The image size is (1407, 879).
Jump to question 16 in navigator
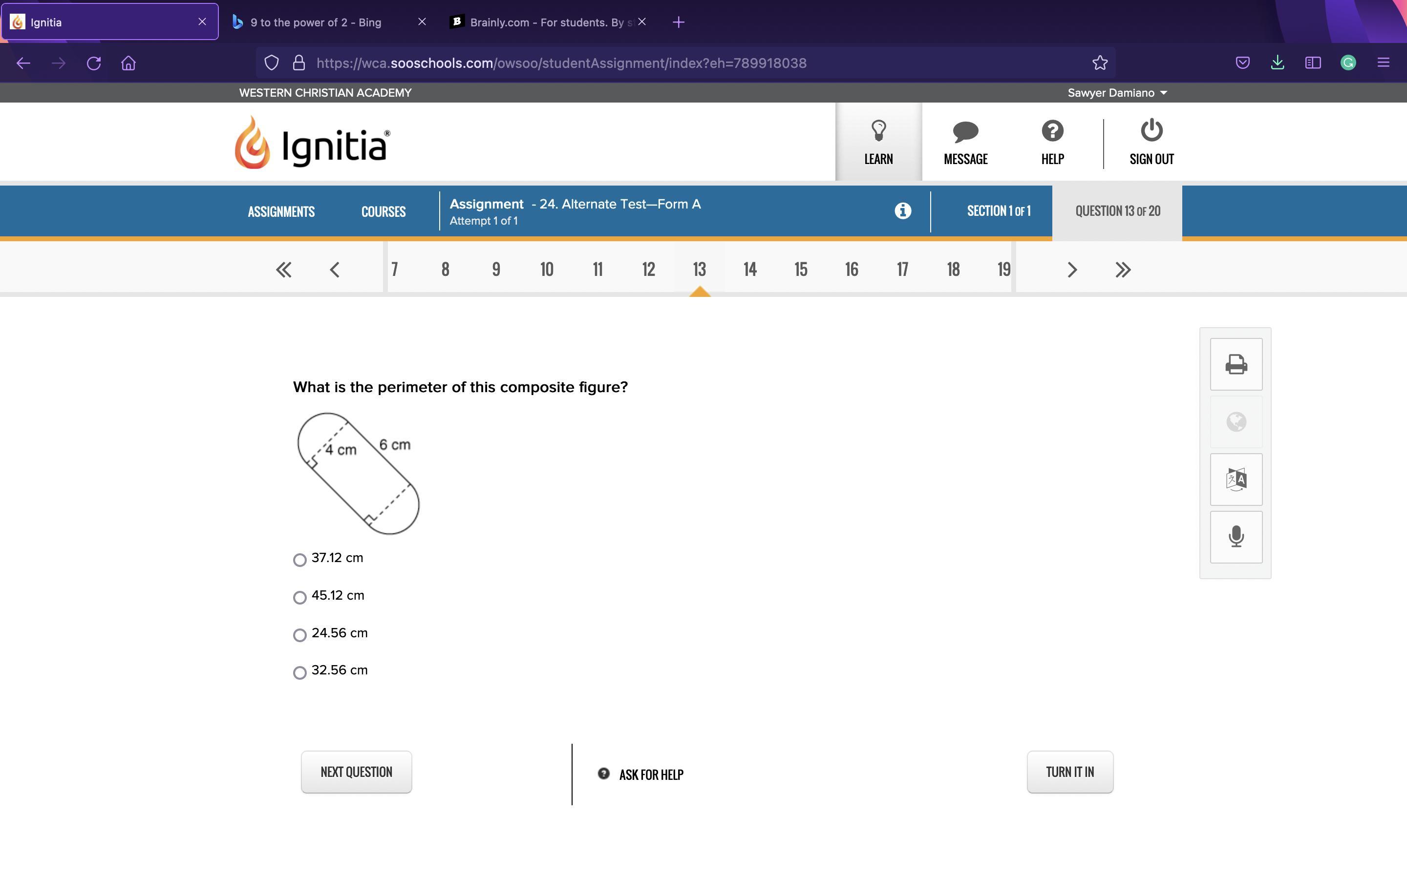[x=851, y=270]
